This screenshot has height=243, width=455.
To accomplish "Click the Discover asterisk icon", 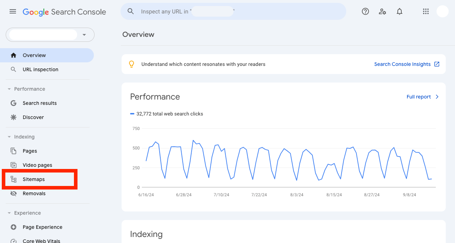I will (x=14, y=117).
